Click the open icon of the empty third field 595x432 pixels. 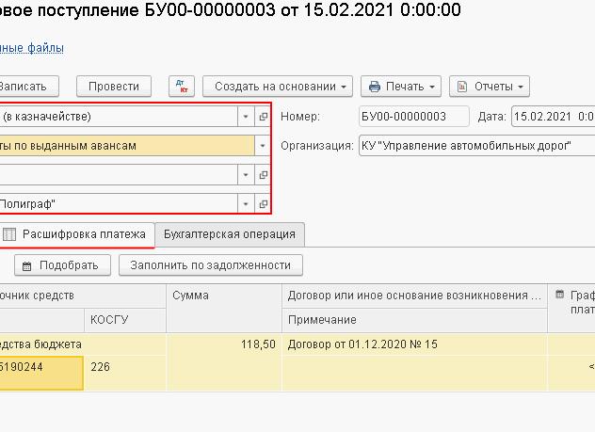click(x=263, y=175)
